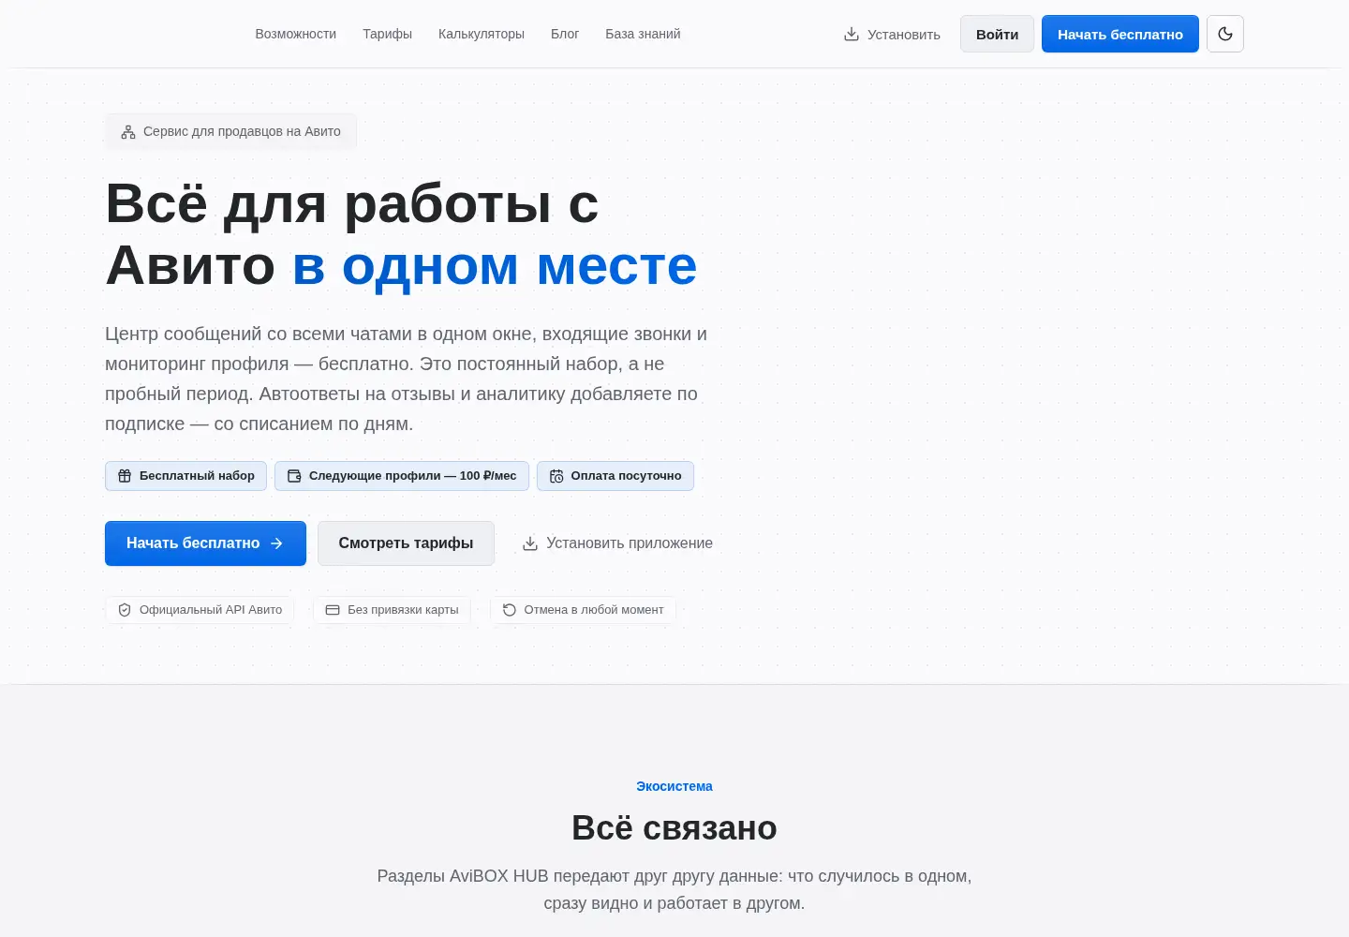Click the Оплата посуточно text
Viewport: 1349px width, 937px height.
[627, 476]
